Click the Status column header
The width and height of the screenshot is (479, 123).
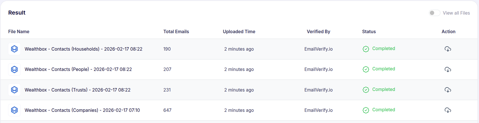click(x=369, y=31)
